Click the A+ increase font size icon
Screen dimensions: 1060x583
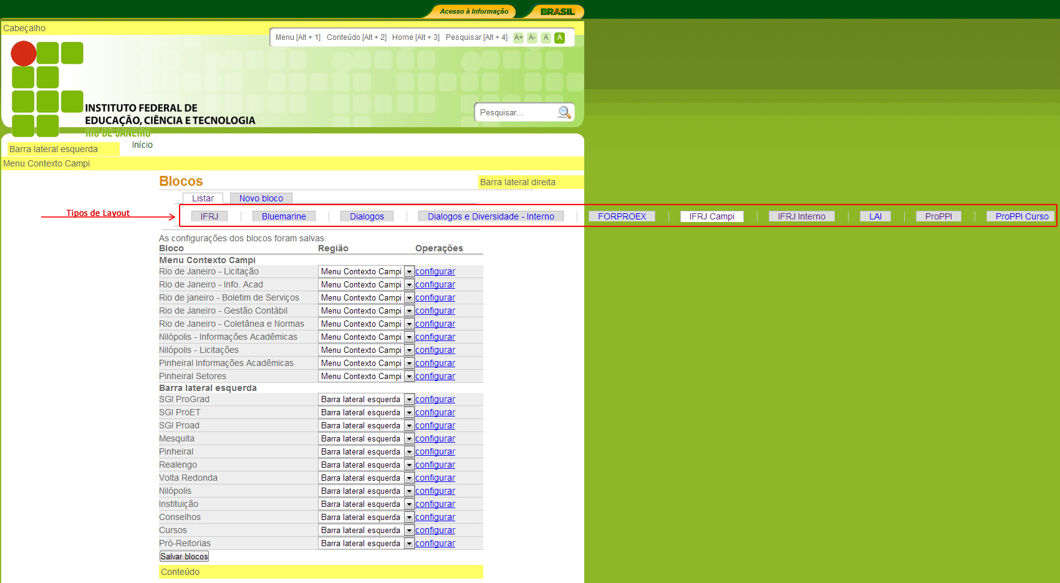coord(518,37)
